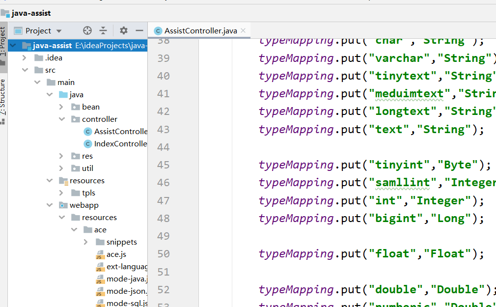Click the util package folder icon

tap(75, 168)
